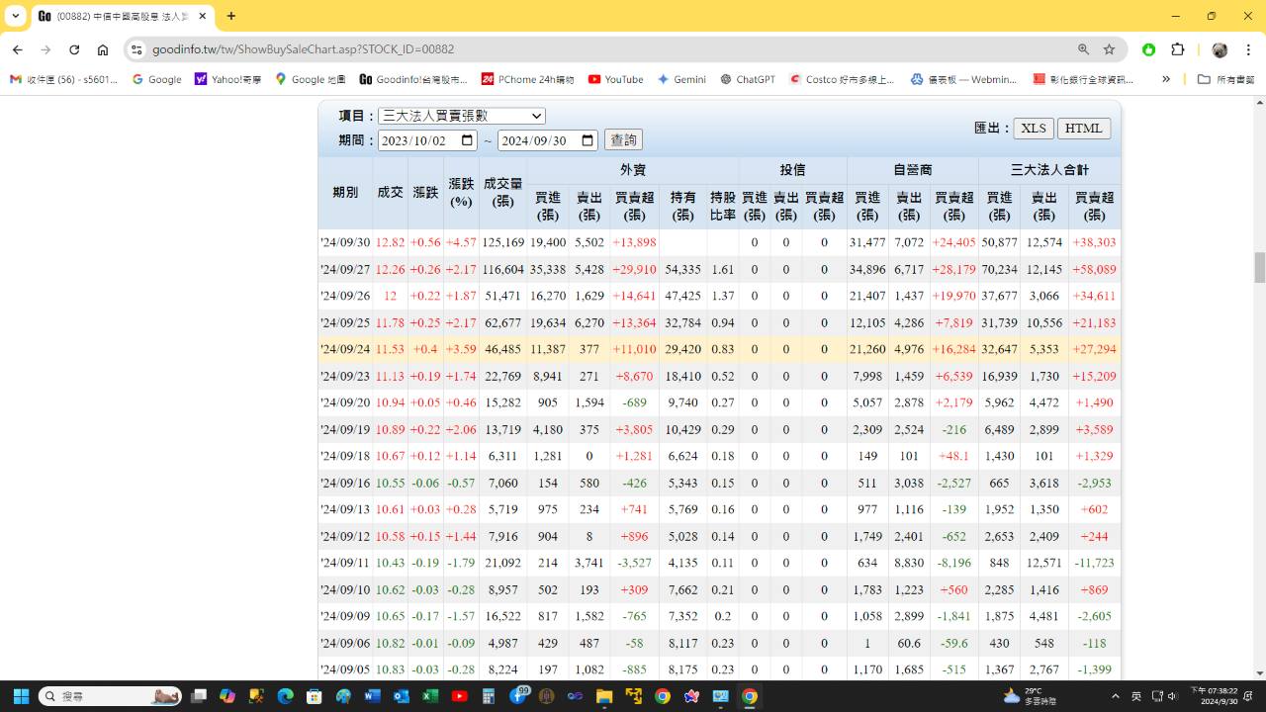The width and height of the screenshot is (1266, 712).
Task: Open the YouTube bookmark
Action: click(x=615, y=79)
